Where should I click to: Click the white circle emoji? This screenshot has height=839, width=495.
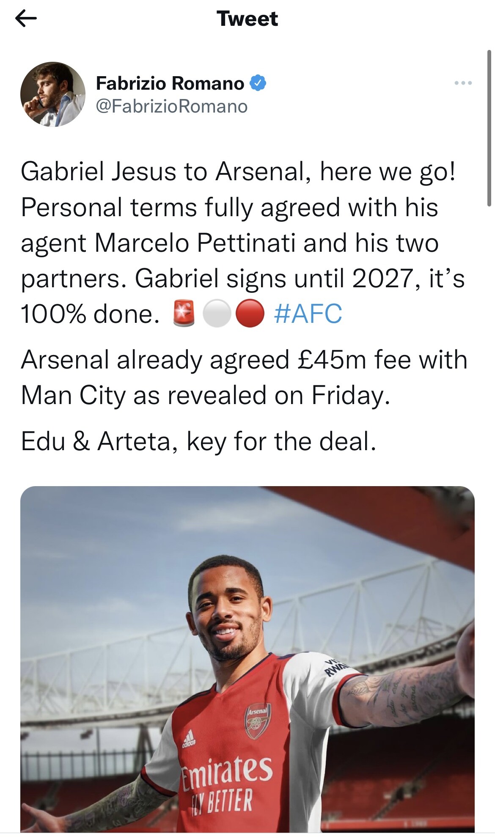(x=217, y=314)
